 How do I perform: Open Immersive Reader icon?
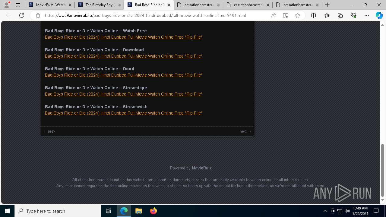point(286,15)
